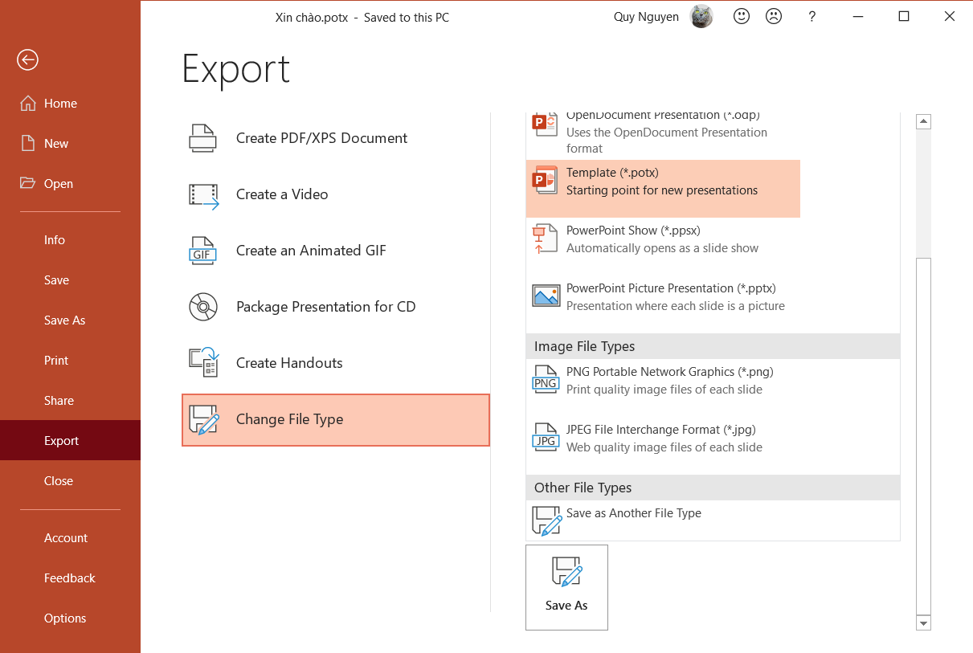The width and height of the screenshot is (973, 653).
Task: Open the Info page
Action: point(70,239)
